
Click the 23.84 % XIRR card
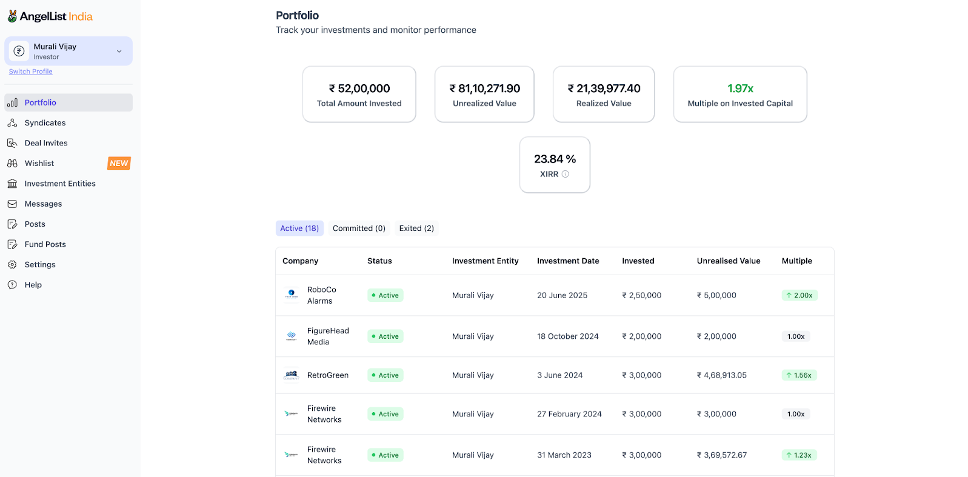click(x=555, y=165)
